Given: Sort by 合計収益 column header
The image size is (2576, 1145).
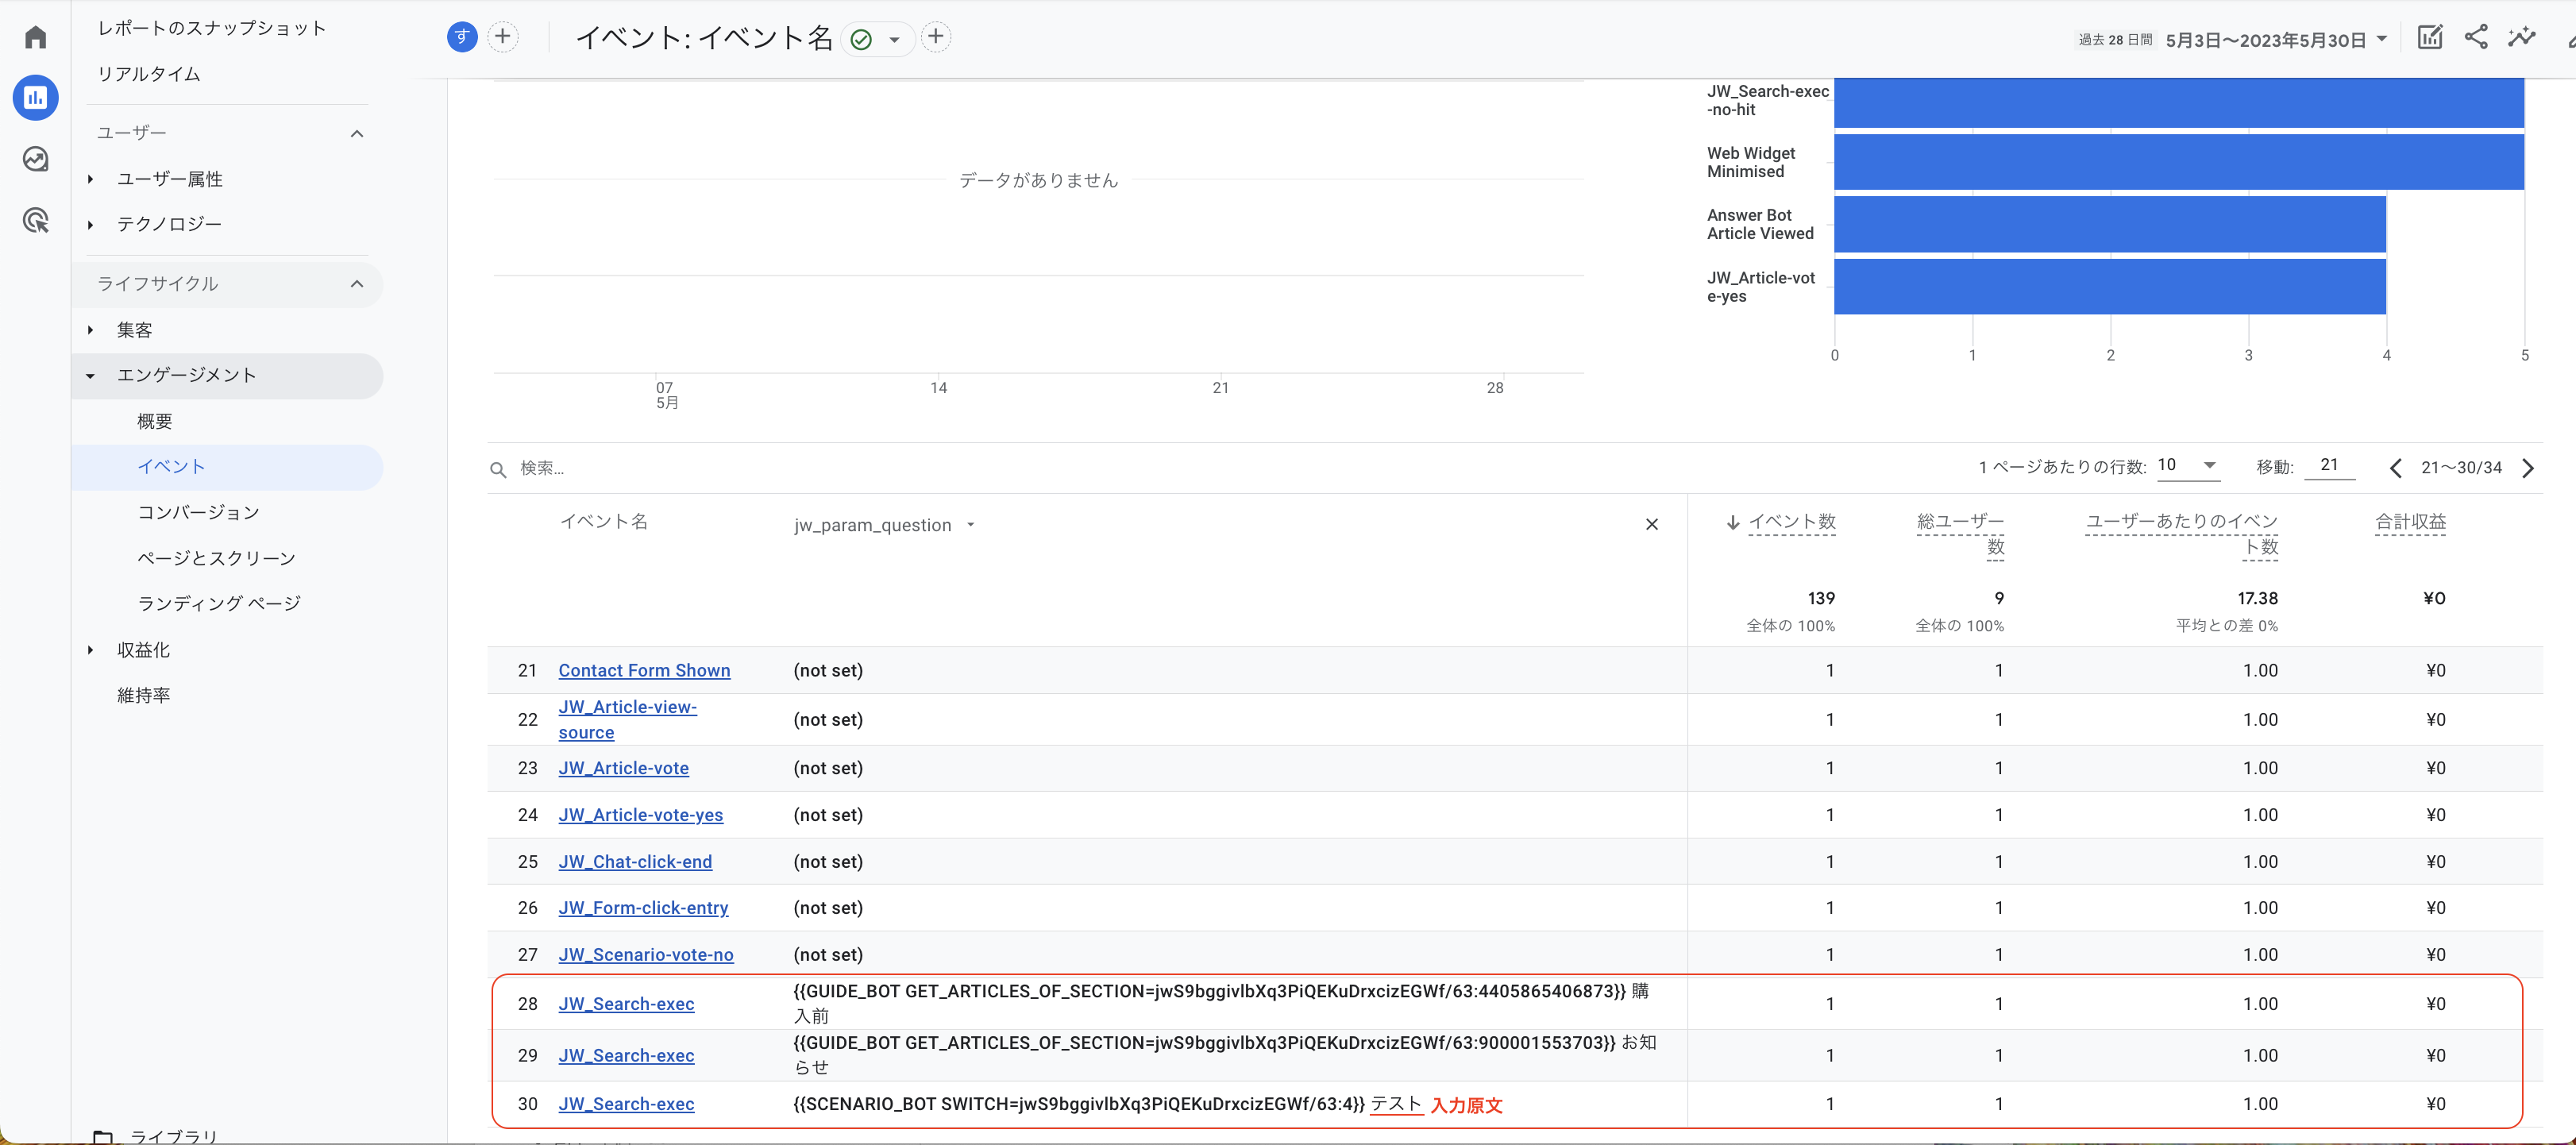Looking at the screenshot, I should pos(2410,522).
